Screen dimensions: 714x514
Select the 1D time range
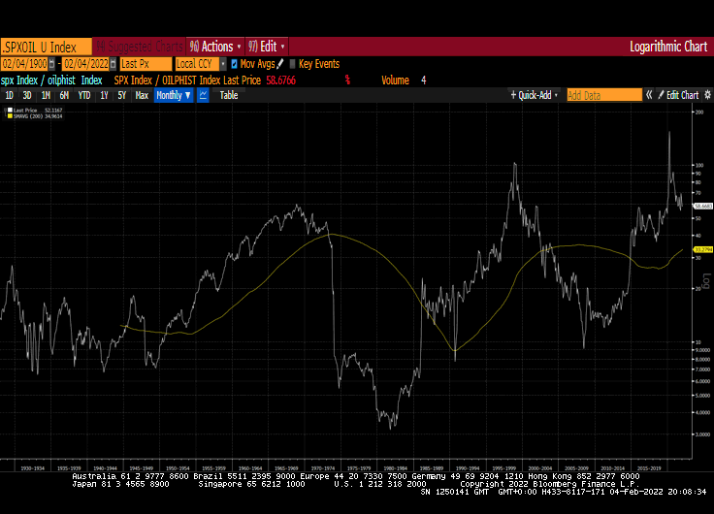click(9, 95)
